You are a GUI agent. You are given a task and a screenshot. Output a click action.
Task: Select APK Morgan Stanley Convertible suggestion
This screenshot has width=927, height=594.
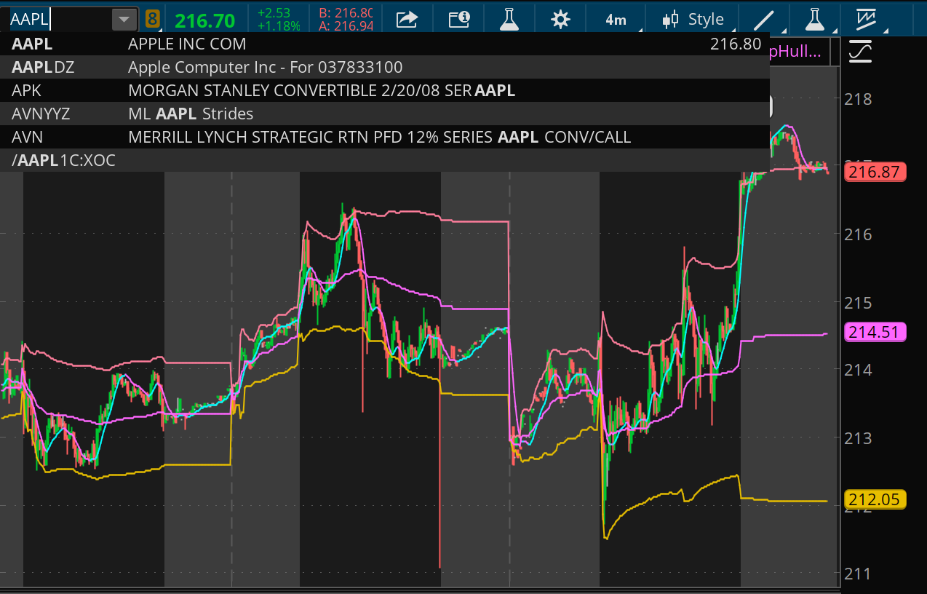point(385,91)
